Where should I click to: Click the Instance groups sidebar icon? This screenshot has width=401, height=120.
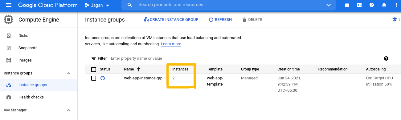click(x=9, y=85)
